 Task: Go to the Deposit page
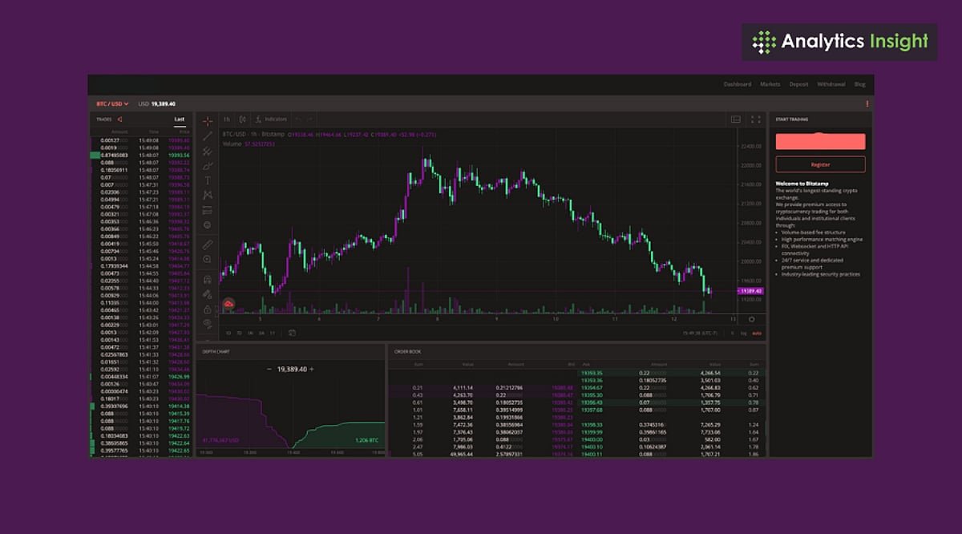pos(798,84)
